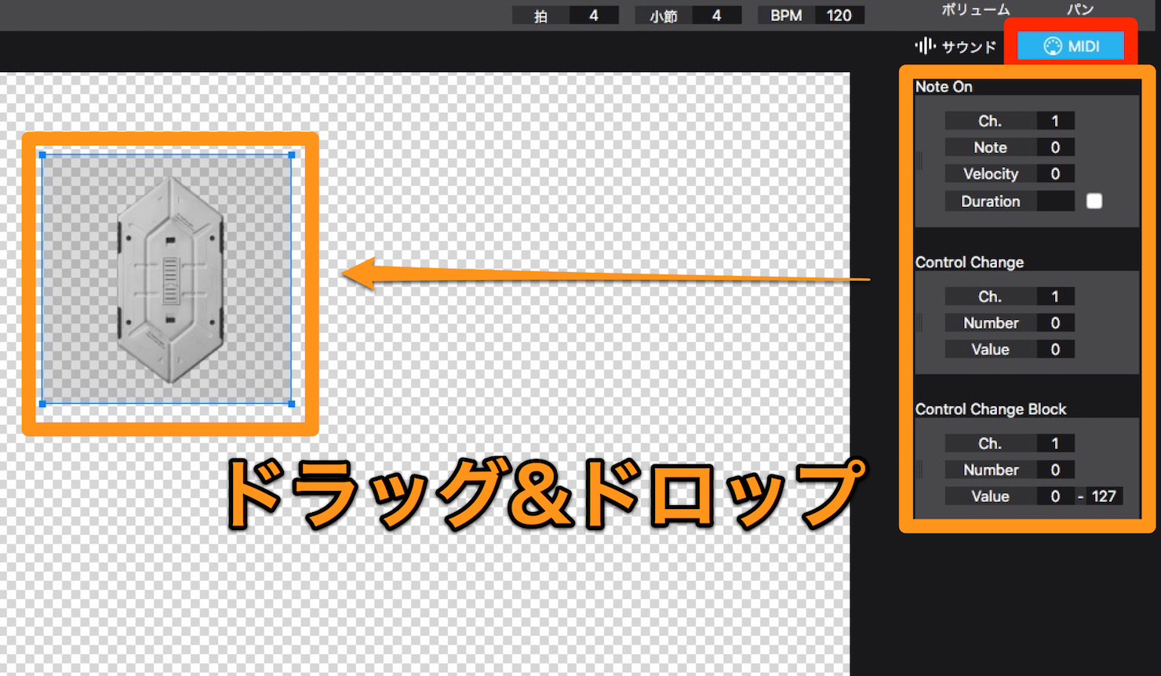The width and height of the screenshot is (1161, 676).
Task: Edit minimum Value 0 in Control Change Block
Action: click(x=1055, y=496)
